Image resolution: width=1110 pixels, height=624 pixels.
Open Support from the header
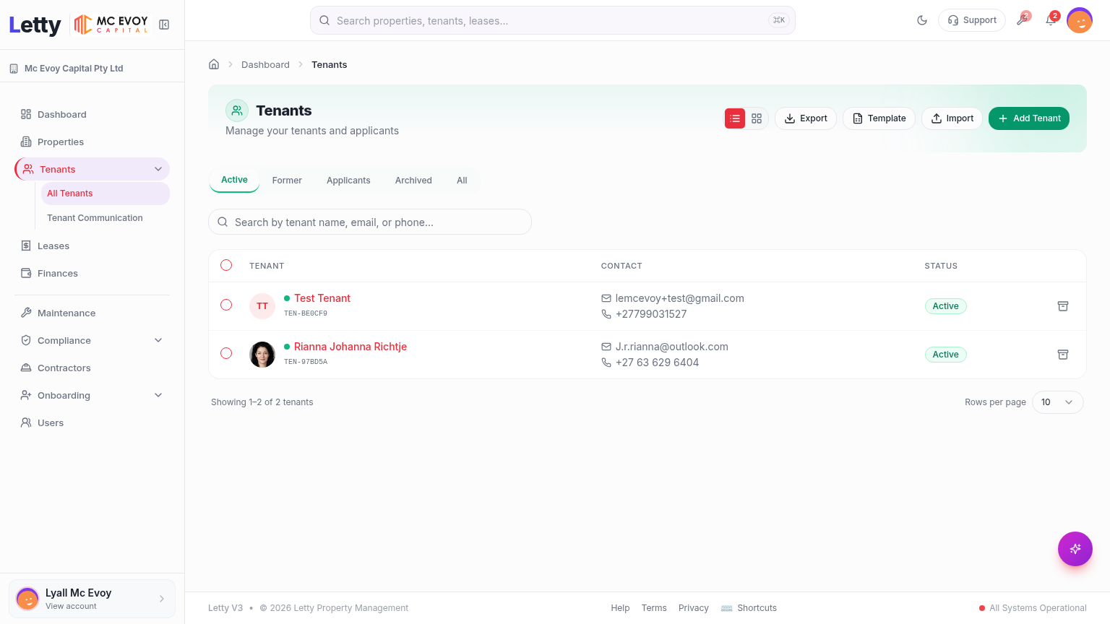pos(972,20)
